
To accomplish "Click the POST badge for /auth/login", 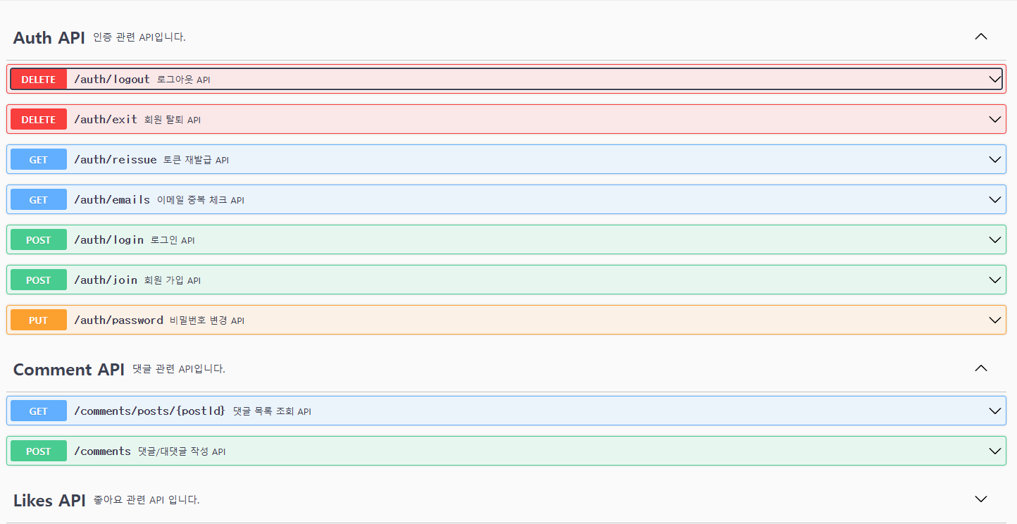I will tap(39, 240).
